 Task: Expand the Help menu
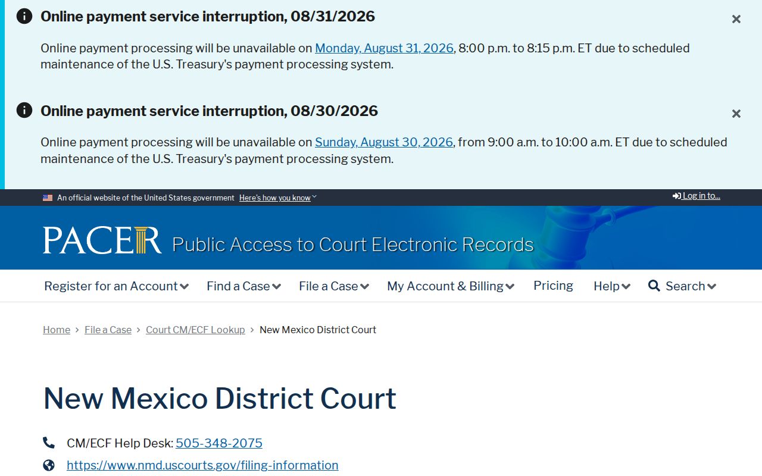pos(612,286)
